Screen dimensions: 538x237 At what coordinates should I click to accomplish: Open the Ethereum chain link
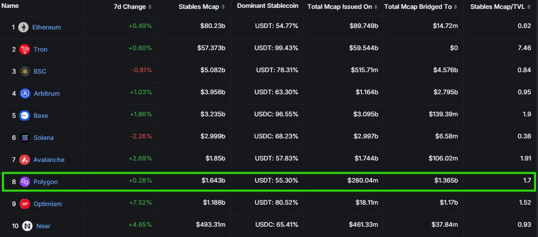pos(47,27)
